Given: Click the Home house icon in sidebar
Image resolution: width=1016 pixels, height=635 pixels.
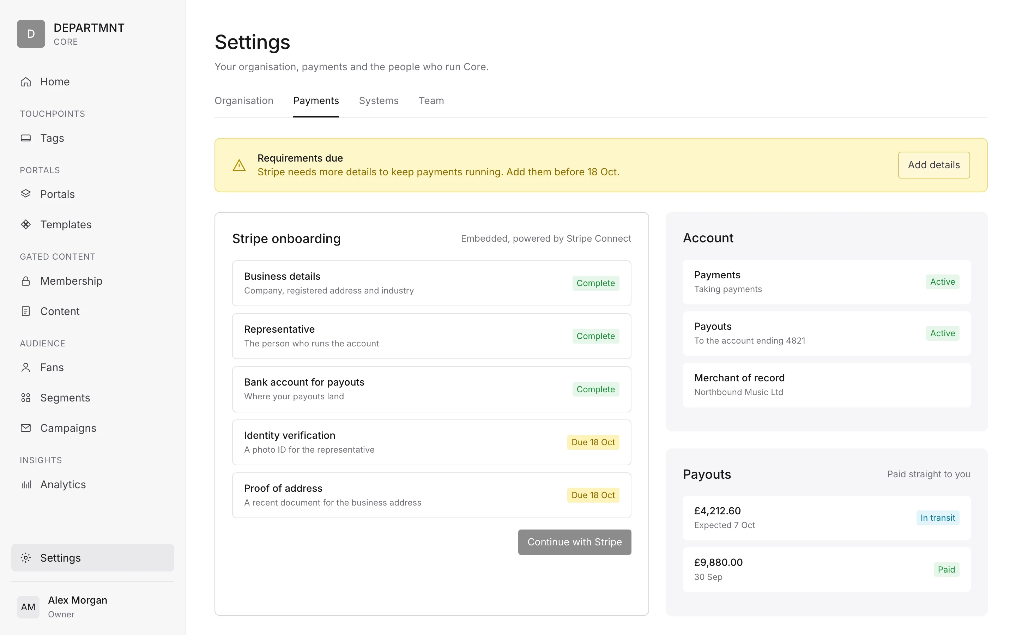Looking at the screenshot, I should 26,81.
